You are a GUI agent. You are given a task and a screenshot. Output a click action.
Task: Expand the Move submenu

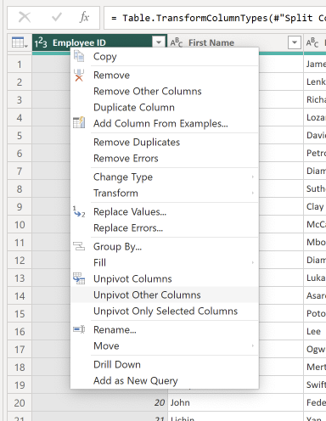(x=253, y=346)
